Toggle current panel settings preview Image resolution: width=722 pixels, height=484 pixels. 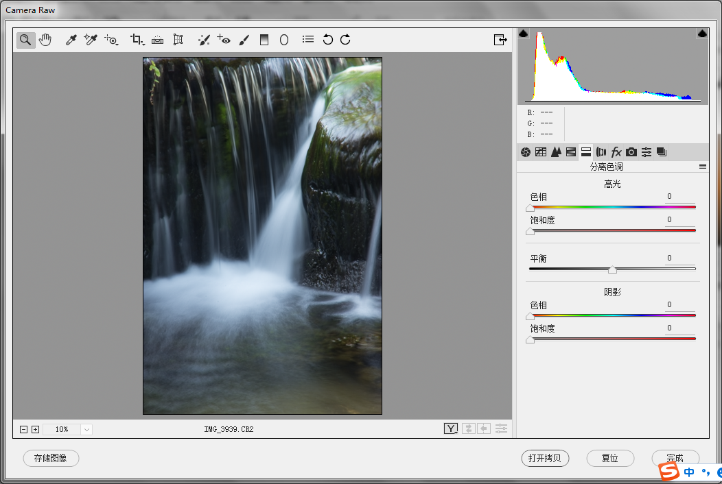501,428
